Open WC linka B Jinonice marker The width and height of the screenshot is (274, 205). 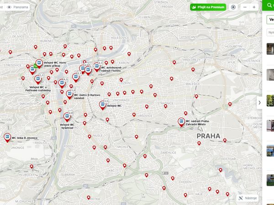[7, 138]
